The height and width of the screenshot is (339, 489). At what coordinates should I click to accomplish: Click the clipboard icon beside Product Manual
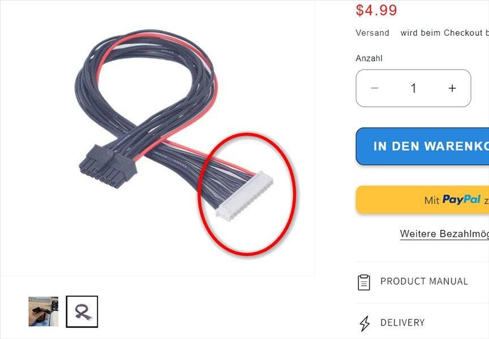(x=363, y=282)
